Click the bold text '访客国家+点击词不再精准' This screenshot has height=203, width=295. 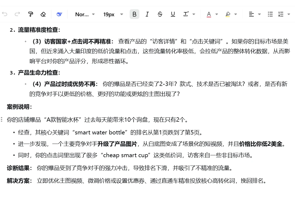[x=78, y=41]
